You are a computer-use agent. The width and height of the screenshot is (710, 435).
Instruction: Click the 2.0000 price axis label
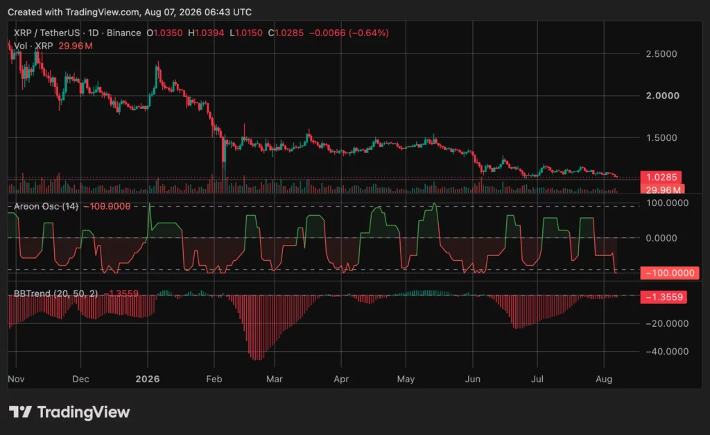click(662, 96)
